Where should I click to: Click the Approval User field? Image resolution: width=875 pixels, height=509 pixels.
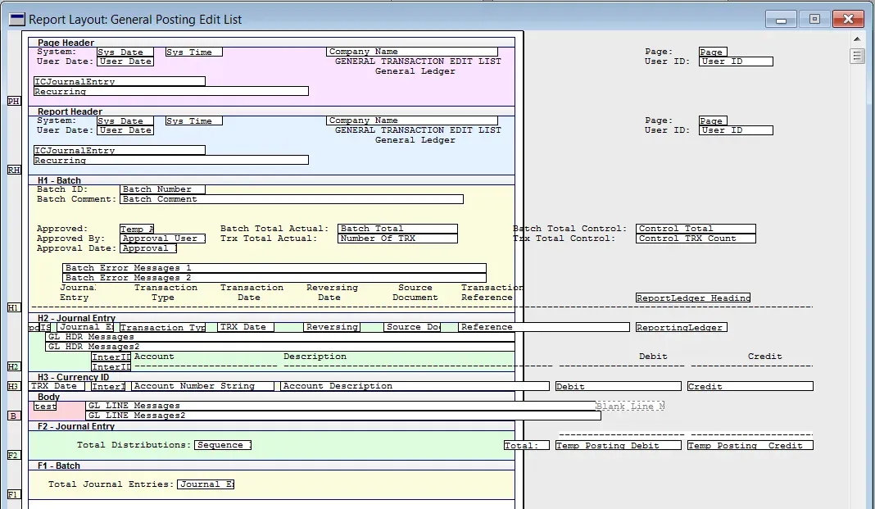click(162, 239)
